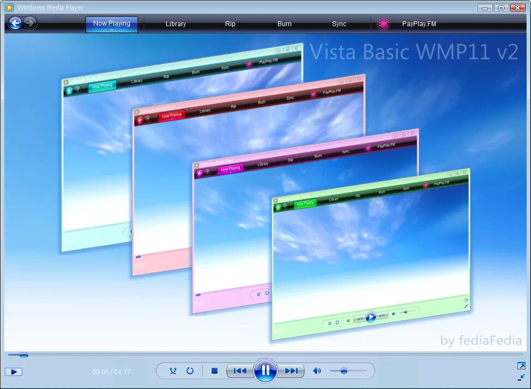
Task: Switch to the Rip tab
Action: point(230,23)
